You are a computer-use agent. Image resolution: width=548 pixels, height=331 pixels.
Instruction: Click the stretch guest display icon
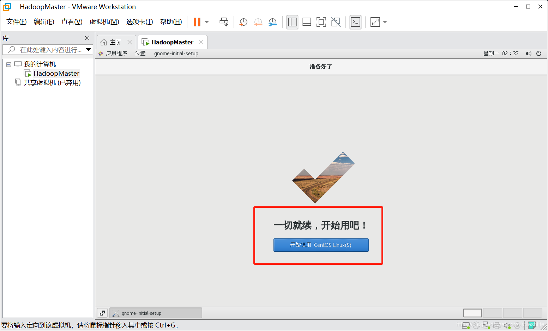pos(375,22)
